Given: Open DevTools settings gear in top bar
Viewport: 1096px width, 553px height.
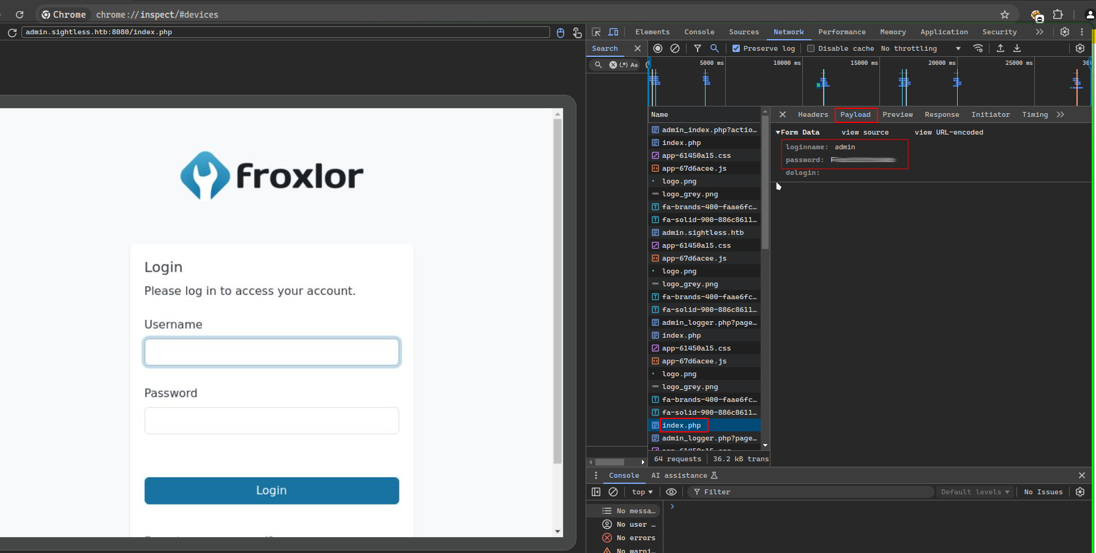Looking at the screenshot, I should point(1065,32).
